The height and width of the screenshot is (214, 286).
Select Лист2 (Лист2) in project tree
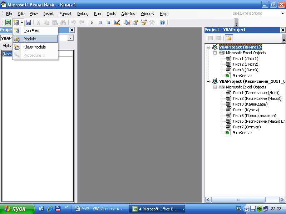246,64
